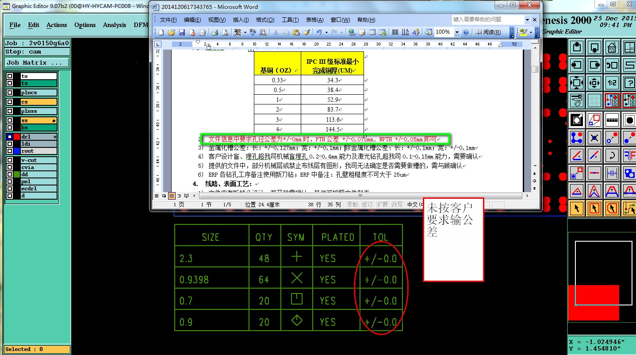Expand the highlight color dropdown arrow
This screenshot has height=355, width=636.
[530, 32]
